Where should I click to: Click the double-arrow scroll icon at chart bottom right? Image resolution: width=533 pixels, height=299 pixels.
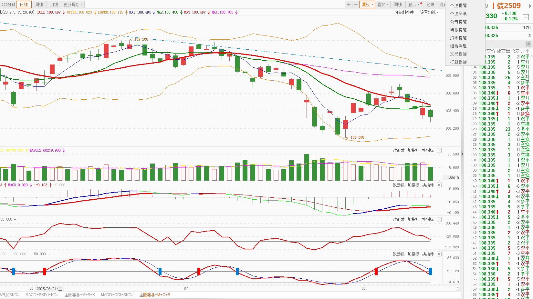pyautogui.click(x=458, y=288)
